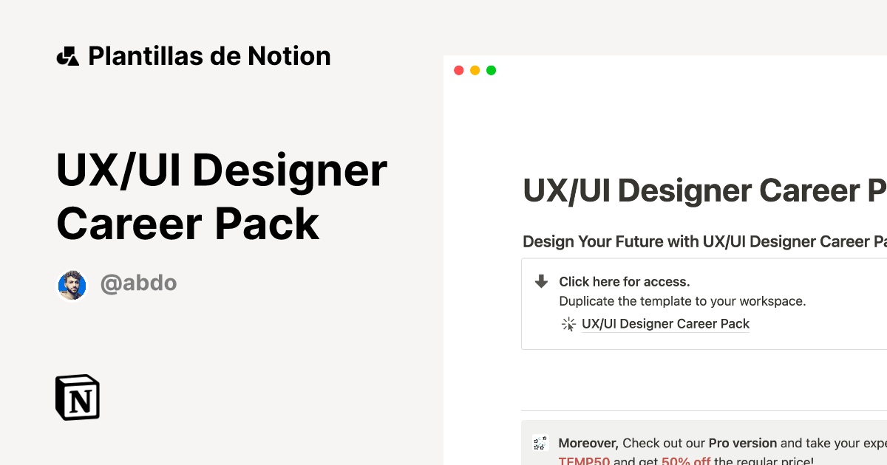Click the sparkle icon beside the template link

click(568, 323)
